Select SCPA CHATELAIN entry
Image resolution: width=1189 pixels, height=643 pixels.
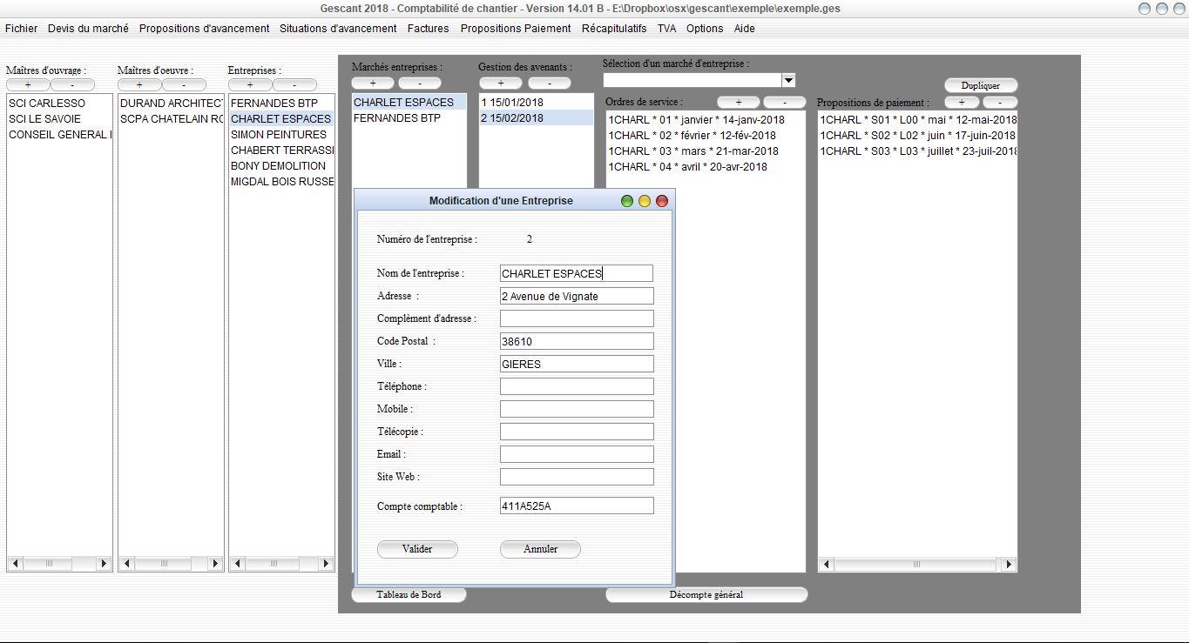click(x=171, y=118)
